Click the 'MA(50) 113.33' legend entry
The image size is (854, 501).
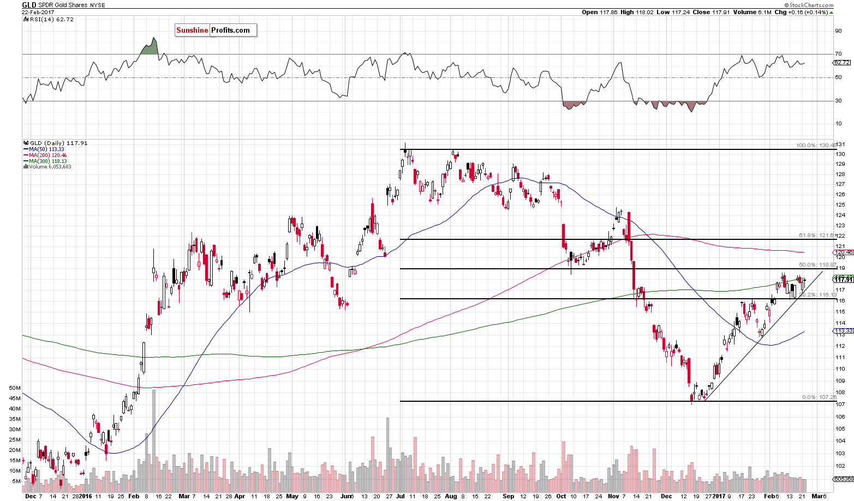click(x=46, y=149)
